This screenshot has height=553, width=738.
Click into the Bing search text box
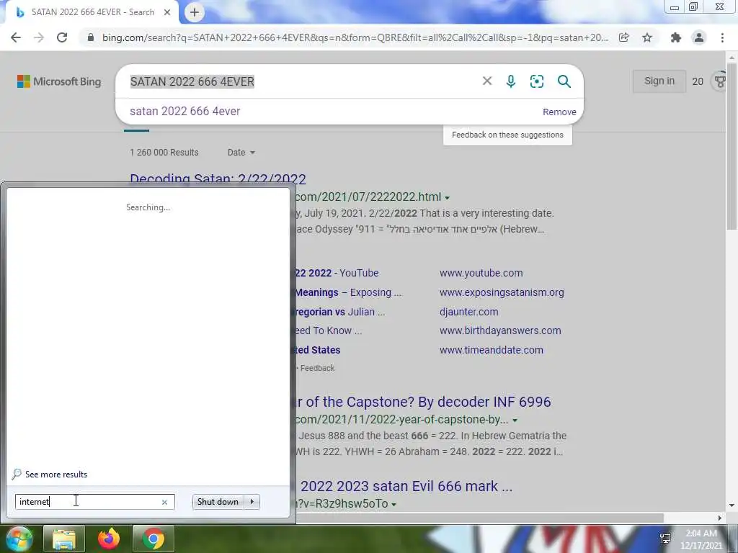[x=301, y=81]
